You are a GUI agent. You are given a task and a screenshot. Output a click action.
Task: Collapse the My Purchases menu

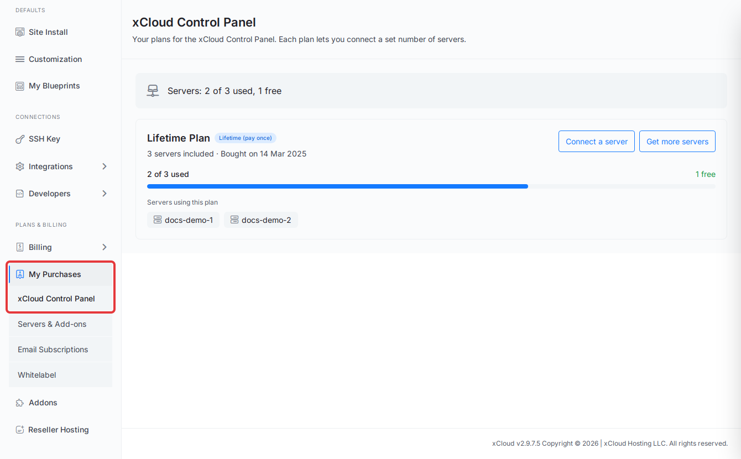click(x=61, y=274)
